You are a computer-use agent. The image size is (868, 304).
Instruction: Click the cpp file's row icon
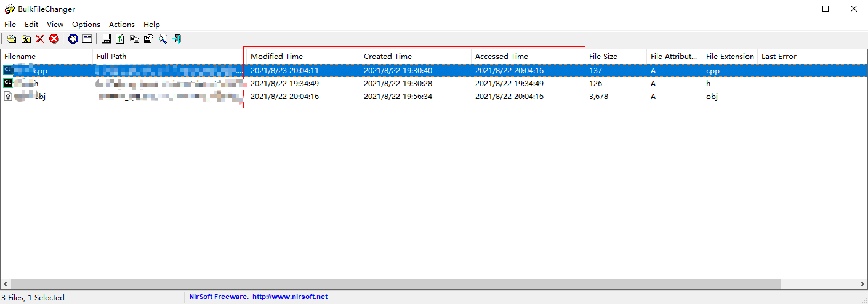coord(8,70)
